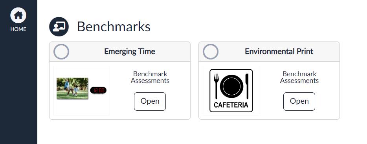Click the knife icon on the cafeteria sign
Viewport: 367px width, 144px height.
[x=247, y=86]
